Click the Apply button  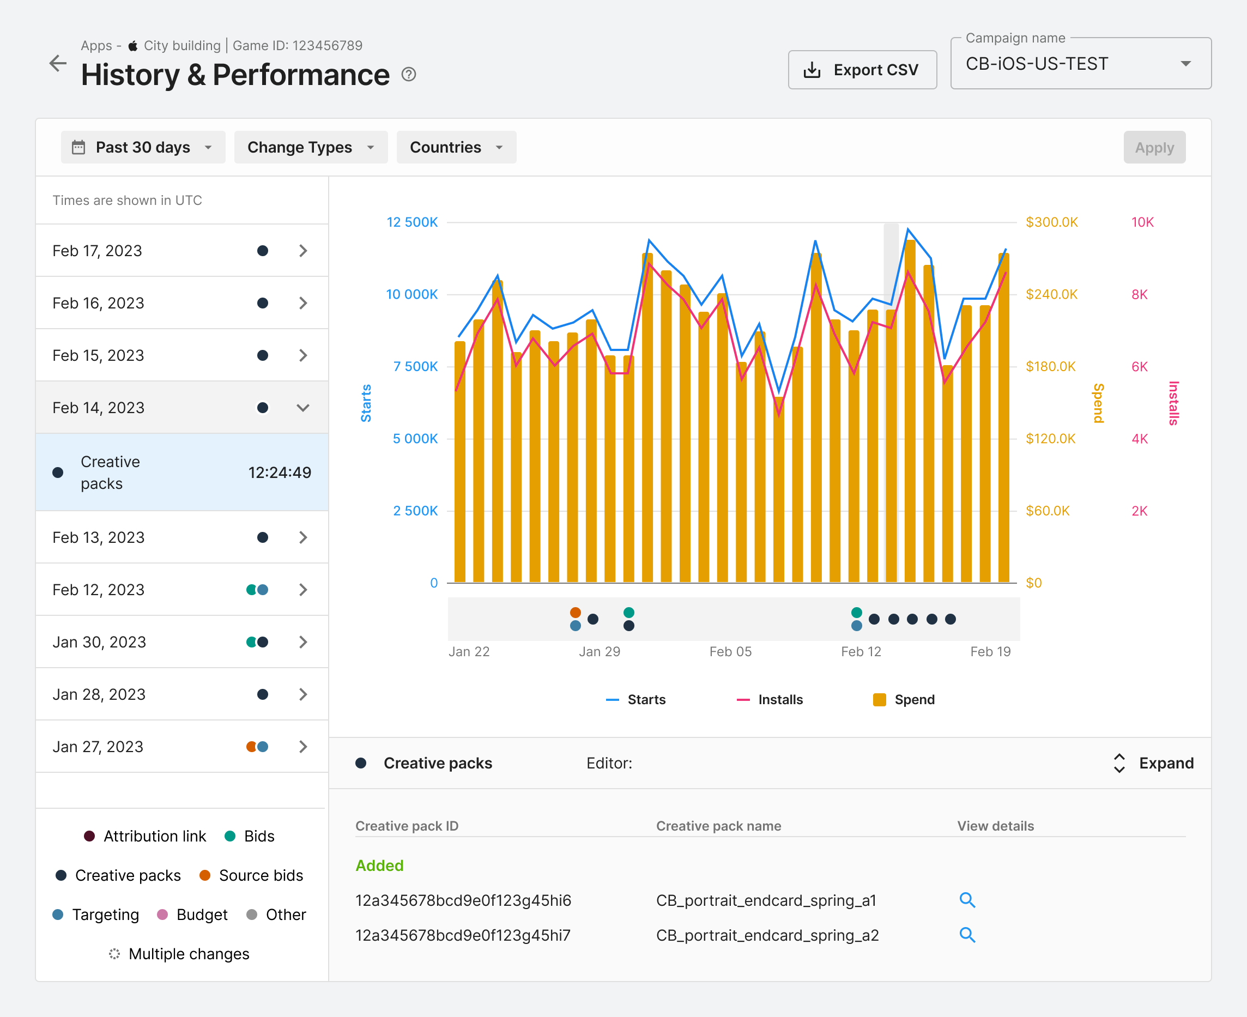click(1154, 147)
